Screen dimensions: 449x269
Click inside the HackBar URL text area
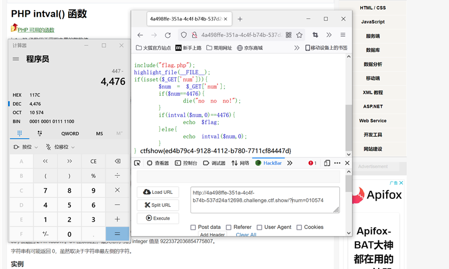(x=264, y=200)
